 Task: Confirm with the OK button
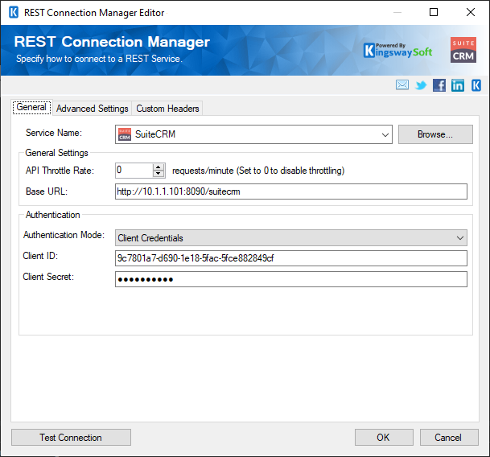click(384, 438)
